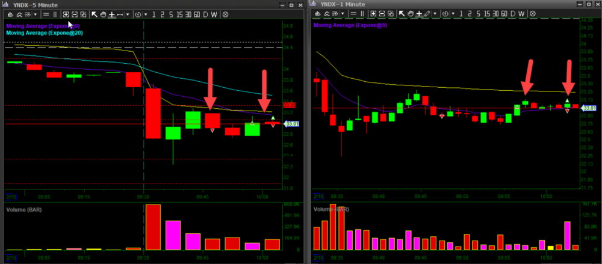Click the first chart-type icon in 1 Minute toolbar

[x=318, y=14]
